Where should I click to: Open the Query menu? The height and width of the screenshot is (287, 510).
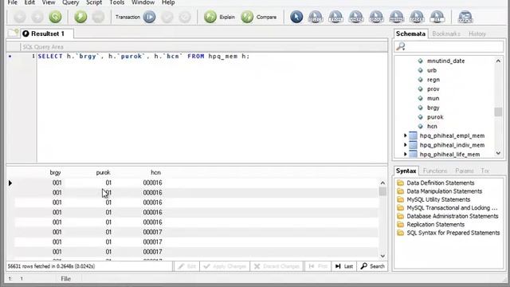click(x=71, y=2)
